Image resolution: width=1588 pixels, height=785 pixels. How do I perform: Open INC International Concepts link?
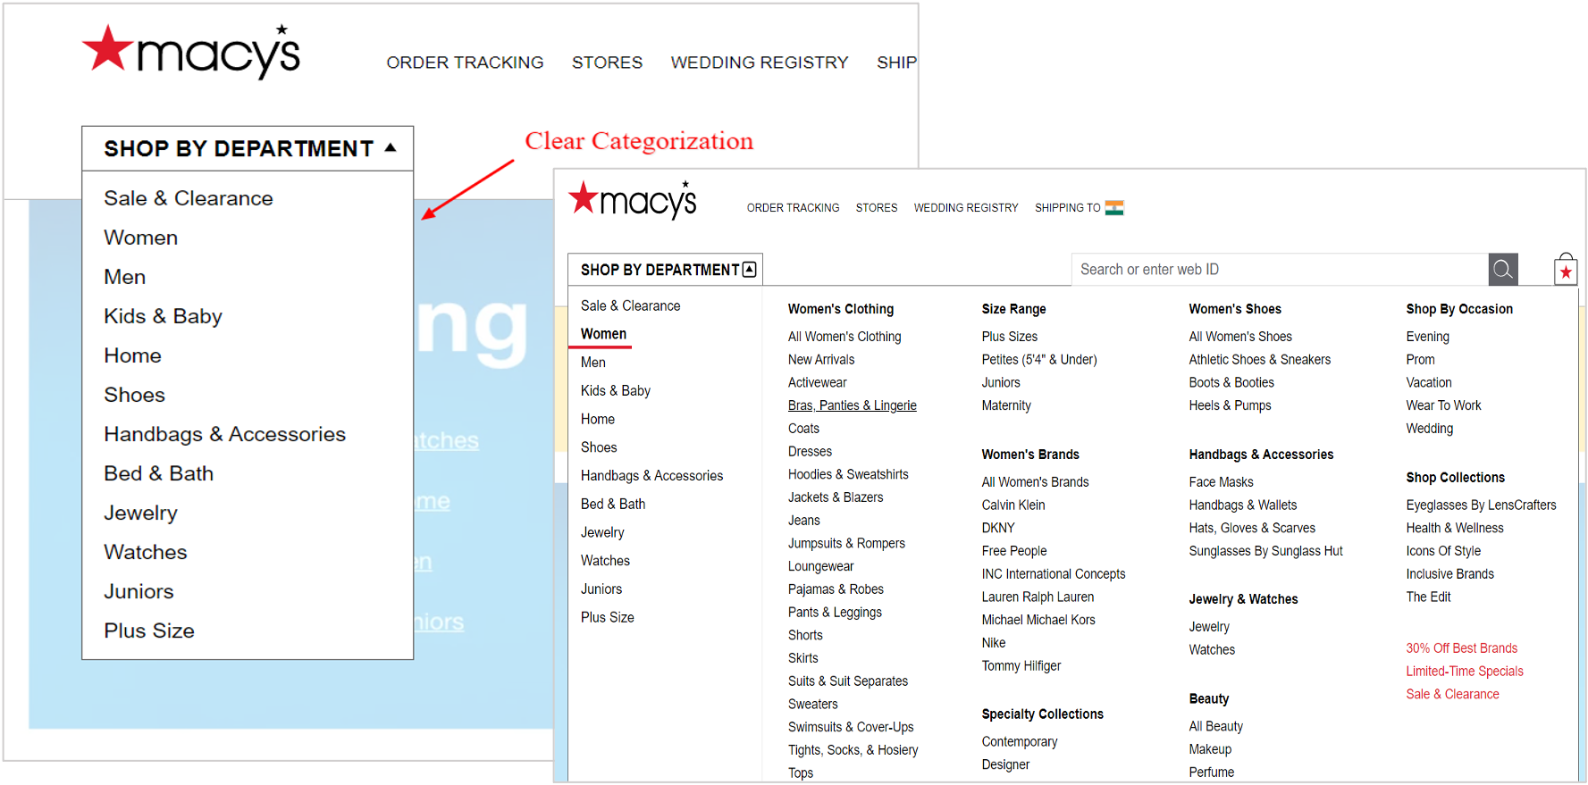click(x=1054, y=574)
